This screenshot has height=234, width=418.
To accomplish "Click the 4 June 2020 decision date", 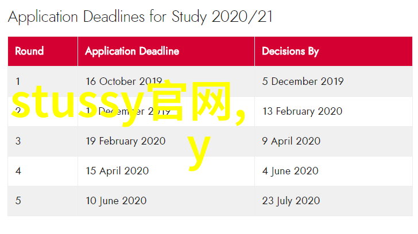I will click(290, 171).
